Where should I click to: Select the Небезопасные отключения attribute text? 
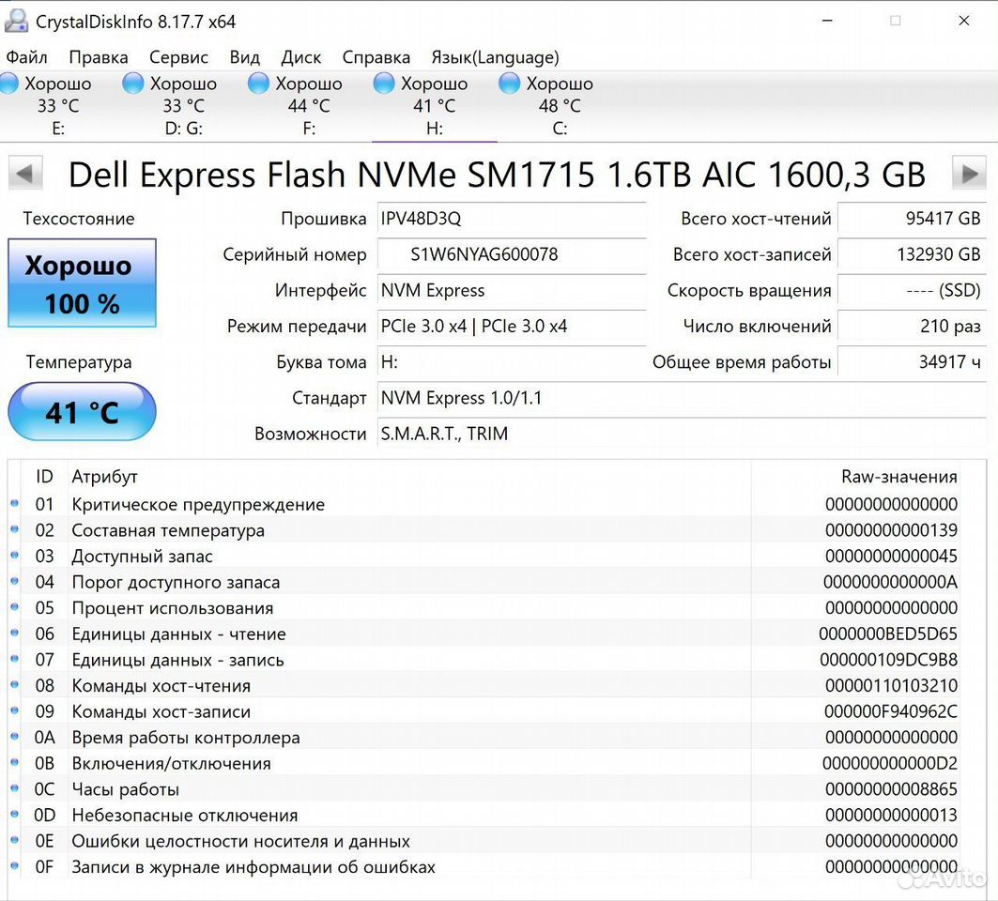tap(185, 816)
